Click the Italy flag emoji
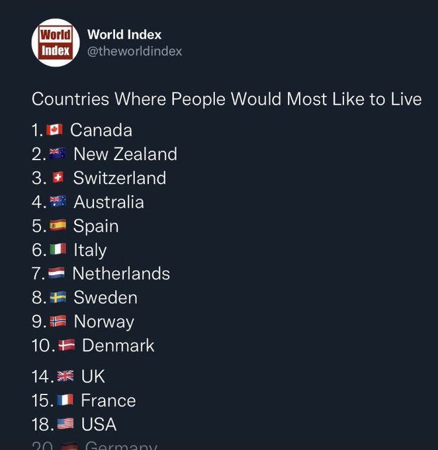 (58, 250)
